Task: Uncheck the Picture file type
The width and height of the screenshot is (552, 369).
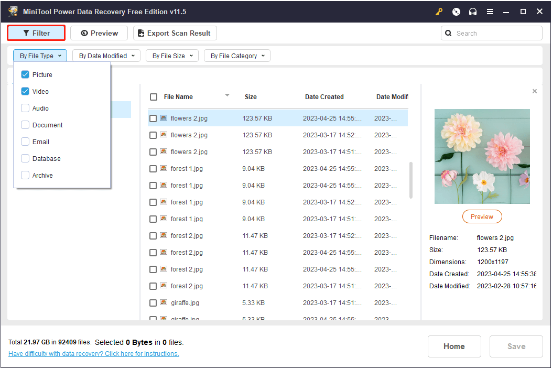Action: [25, 74]
